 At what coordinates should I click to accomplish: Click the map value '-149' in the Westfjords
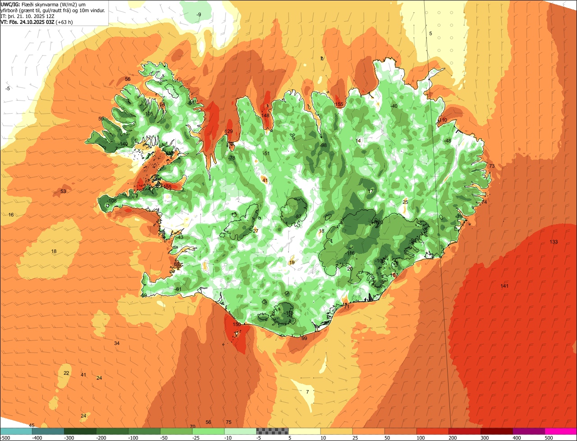(123, 144)
